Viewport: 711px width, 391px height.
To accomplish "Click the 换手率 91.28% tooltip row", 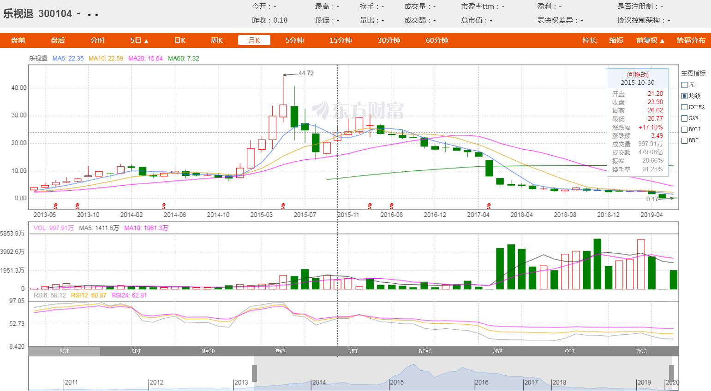I will pos(638,169).
